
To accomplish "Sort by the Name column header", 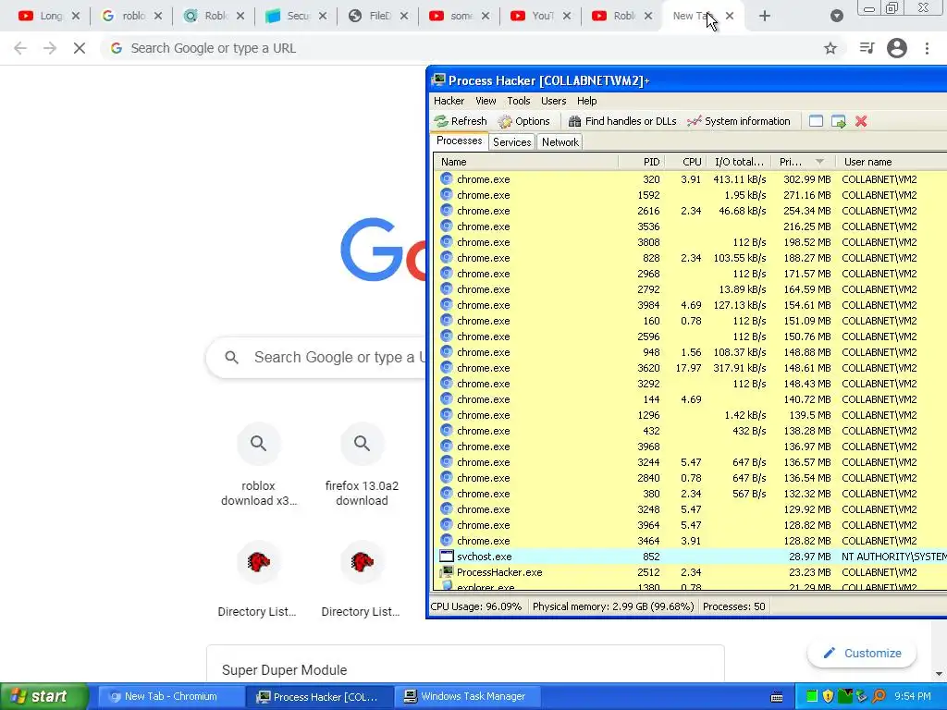I will (x=525, y=162).
